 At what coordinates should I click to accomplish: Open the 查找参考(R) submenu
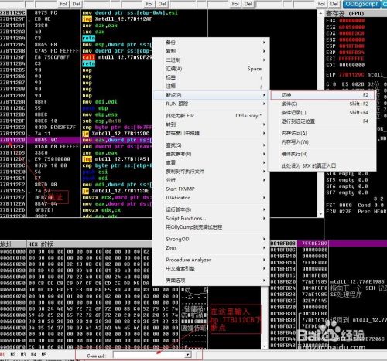[x=211, y=154]
